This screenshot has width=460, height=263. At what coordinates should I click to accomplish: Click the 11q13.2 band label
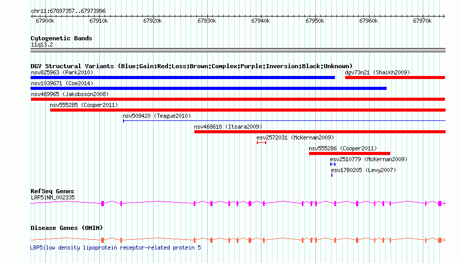pos(42,44)
